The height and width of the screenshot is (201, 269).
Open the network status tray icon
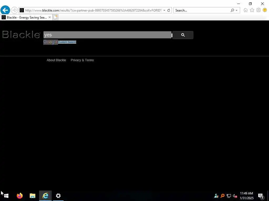pos(229,196)
